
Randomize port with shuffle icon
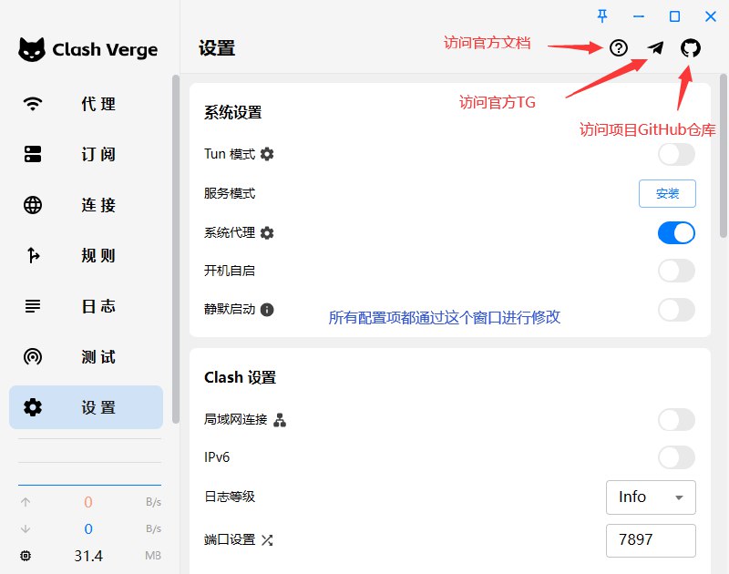[x=267, y=539]
